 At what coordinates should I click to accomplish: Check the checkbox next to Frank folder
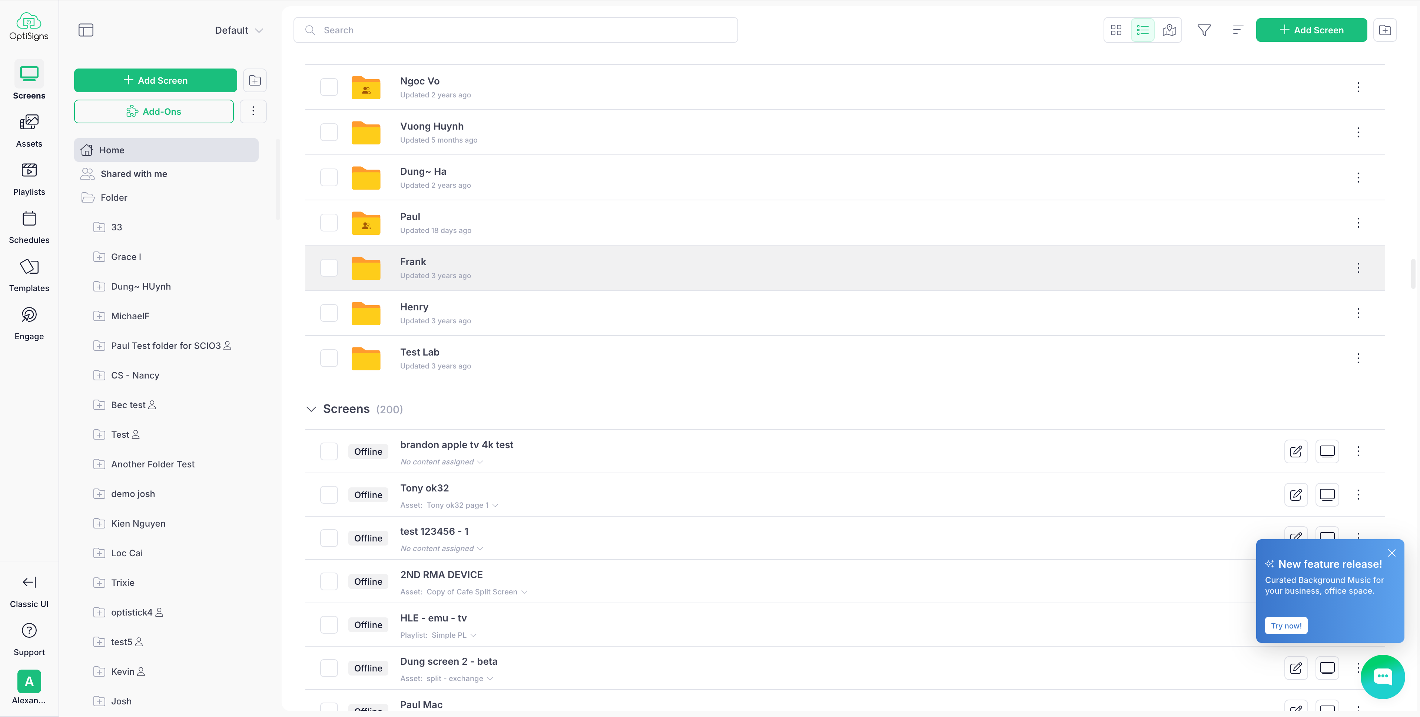point(329,267)
